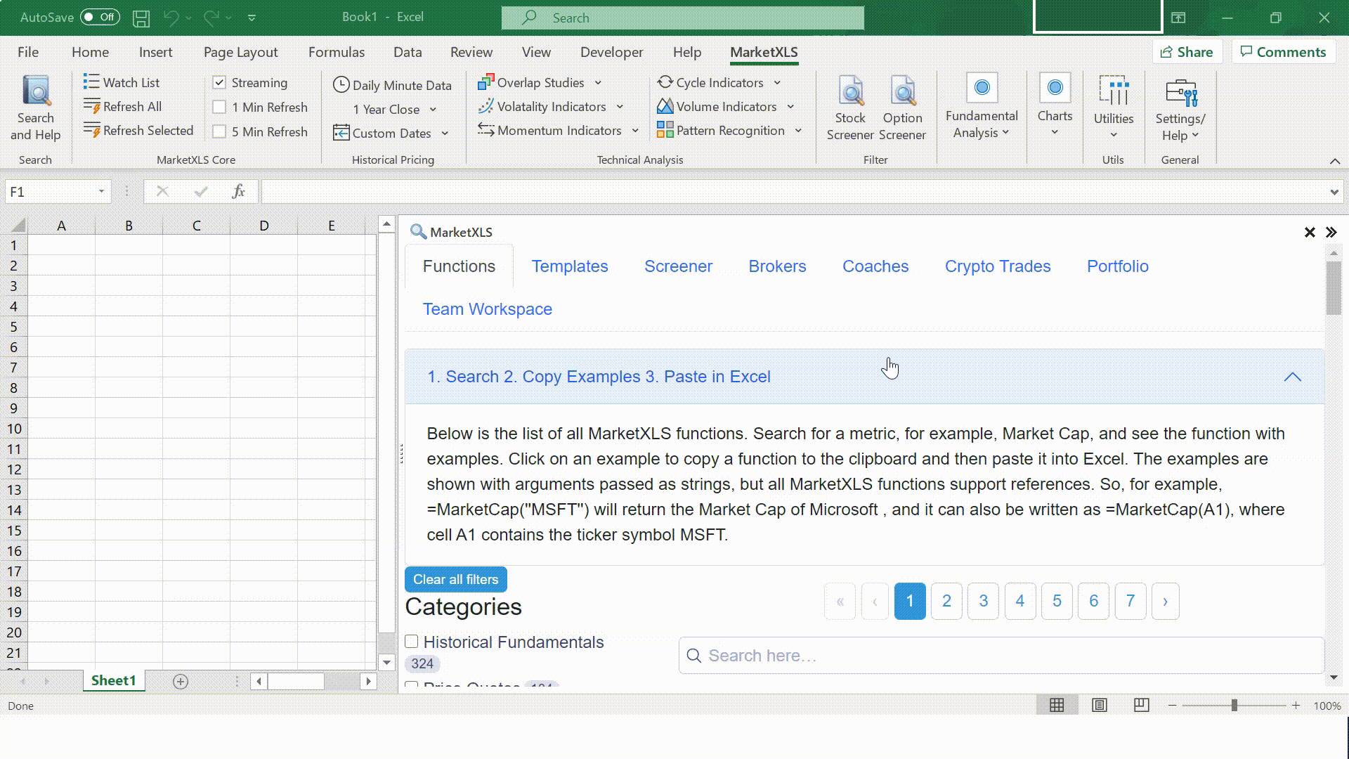Click the next page arrow
Image resolution: width=1349 pixels, height=759 pixels.
click(1165, 601)
